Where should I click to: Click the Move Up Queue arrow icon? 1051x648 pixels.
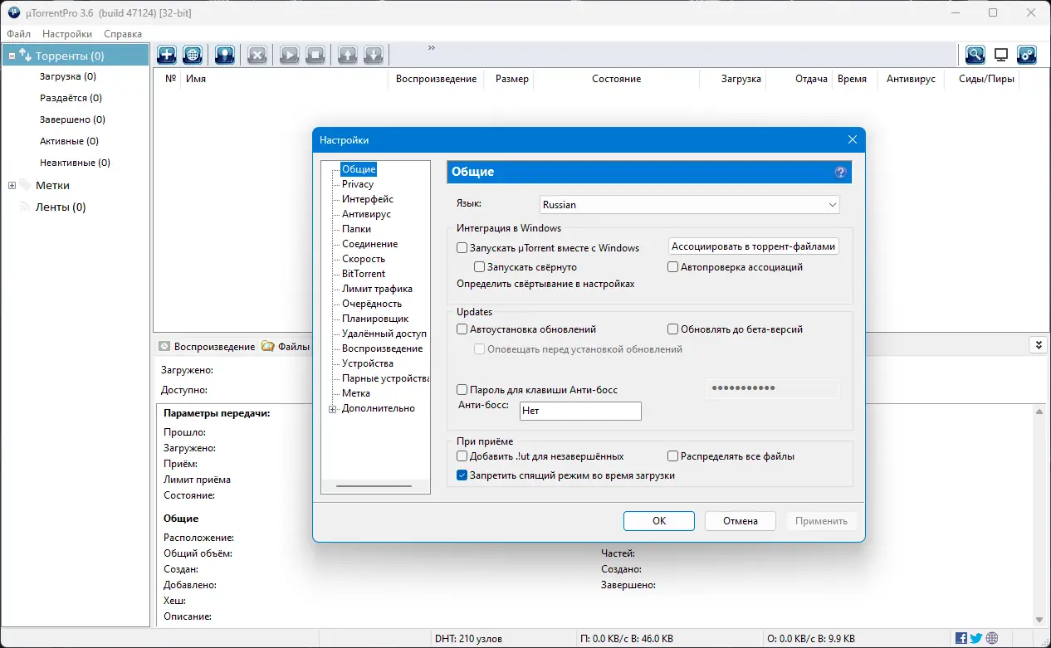coord(347,55)
